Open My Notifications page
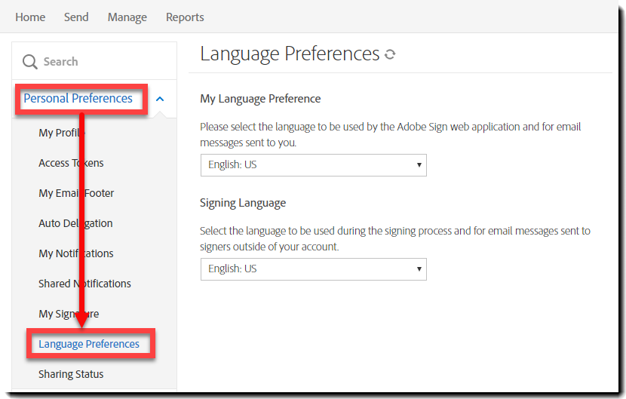 [76, 253]
